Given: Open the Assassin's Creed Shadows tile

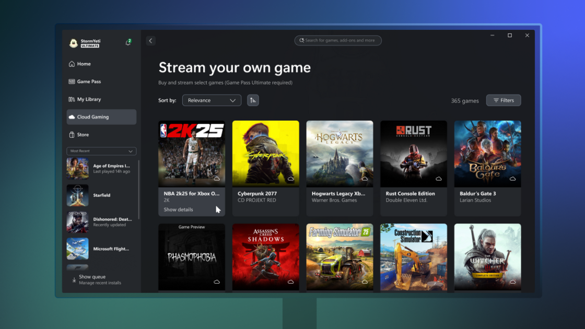Looking at the screenshot, I should pyautogui.click(x=266, y=257).
